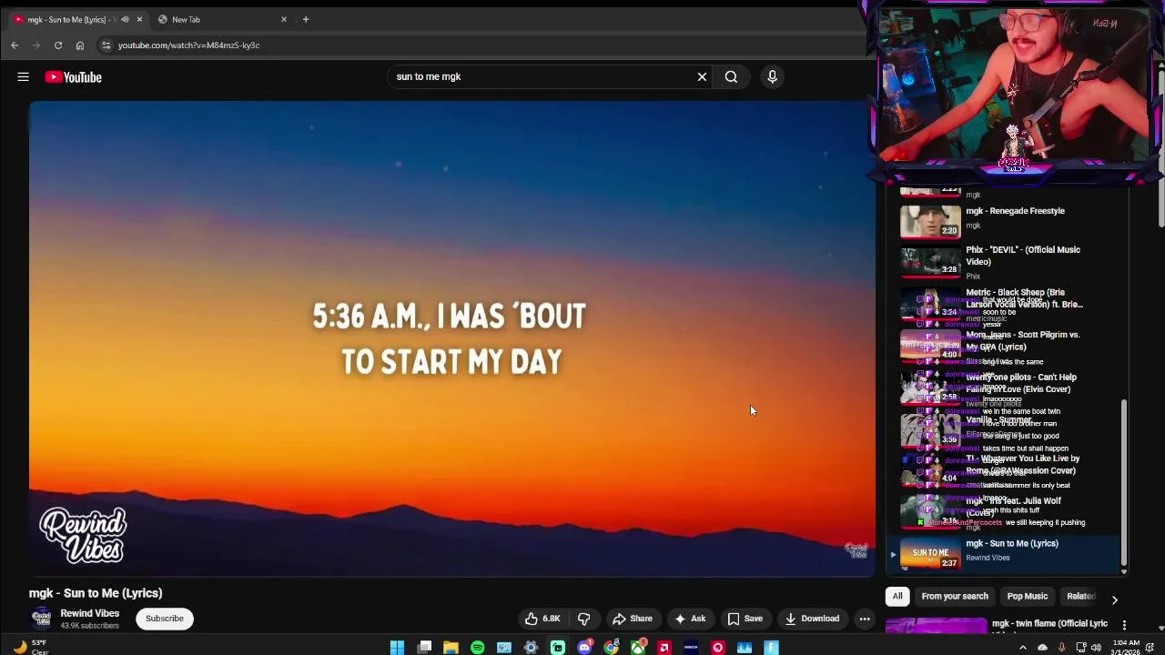Click the Metric - Black Sheep playlist title
This screenshot has height=655, width=1165.
tap(1023, 298)
